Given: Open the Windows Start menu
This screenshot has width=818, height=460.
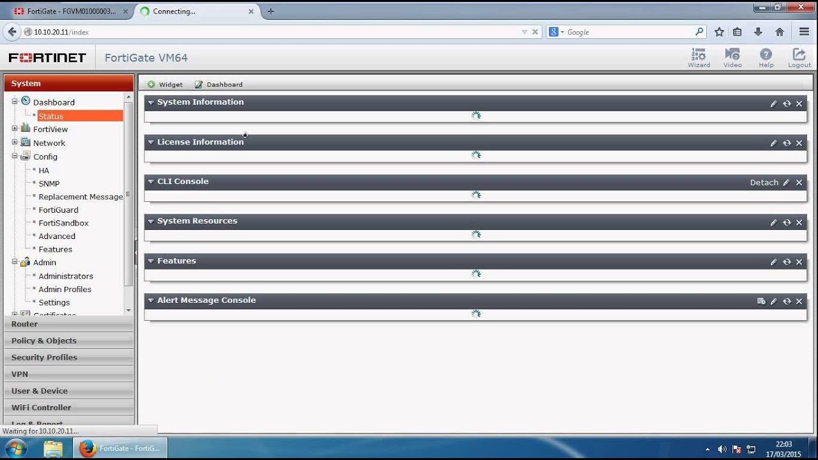Looking at the screenshot, I should (x=15, y=448).
